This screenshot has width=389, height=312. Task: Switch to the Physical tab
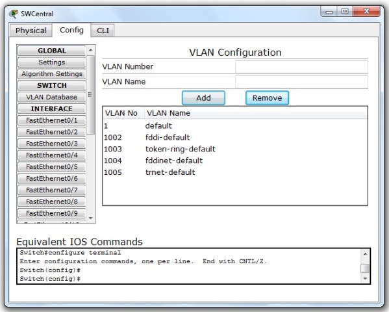click(31, 31)
